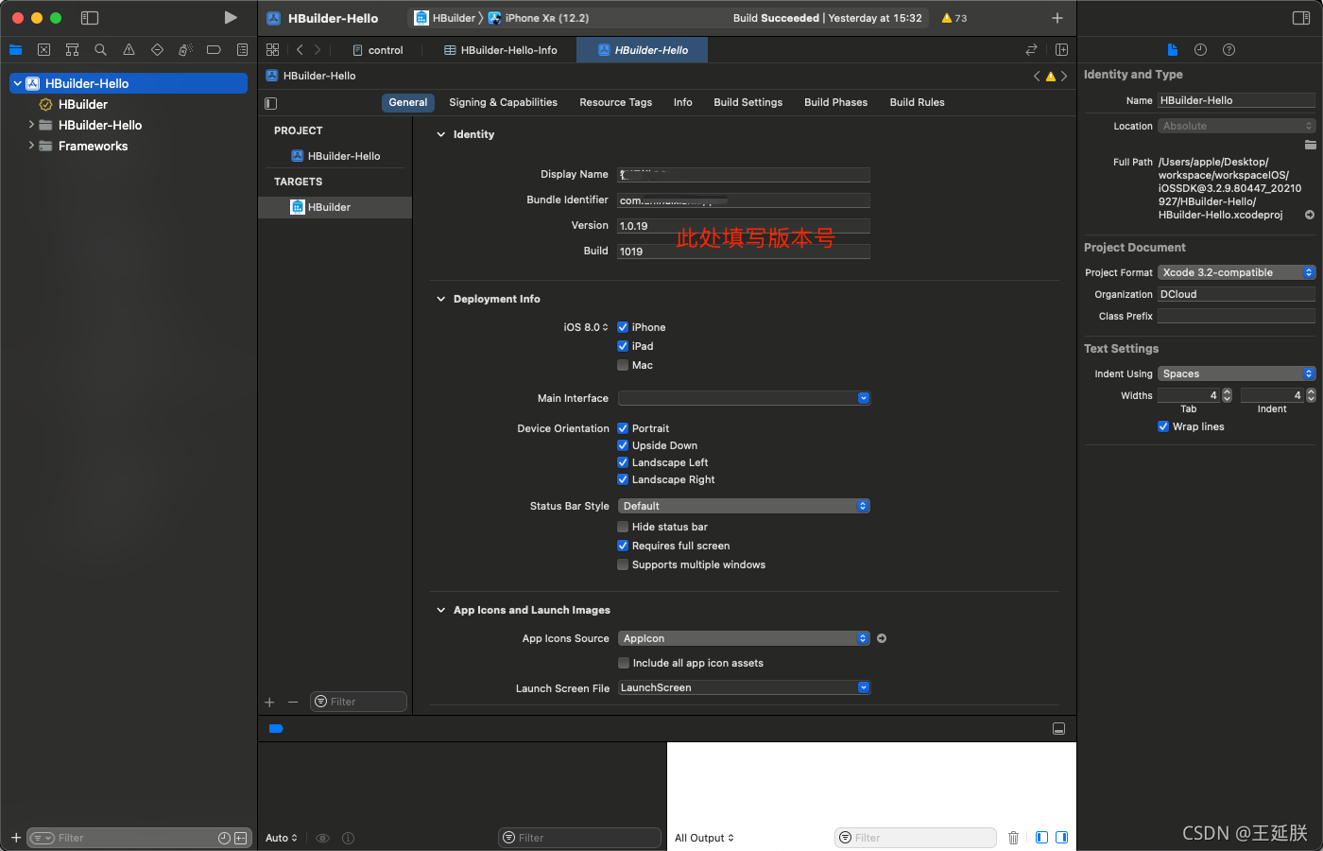Go back in editor history

[300, 50]
